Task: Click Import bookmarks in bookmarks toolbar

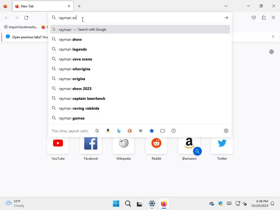Action: 21,27
